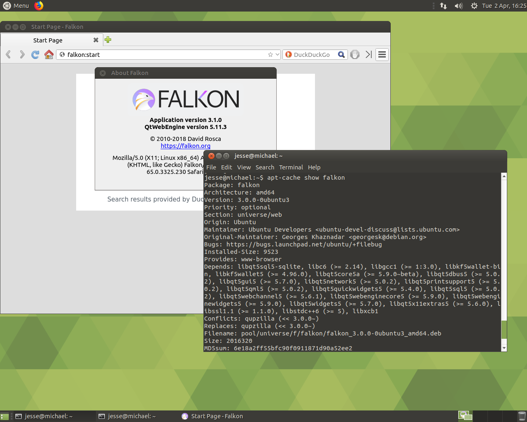Screen dimensions: 527x422
Task: Click "Size: 2016320" terminal line
Action: [x=228, y=341]
